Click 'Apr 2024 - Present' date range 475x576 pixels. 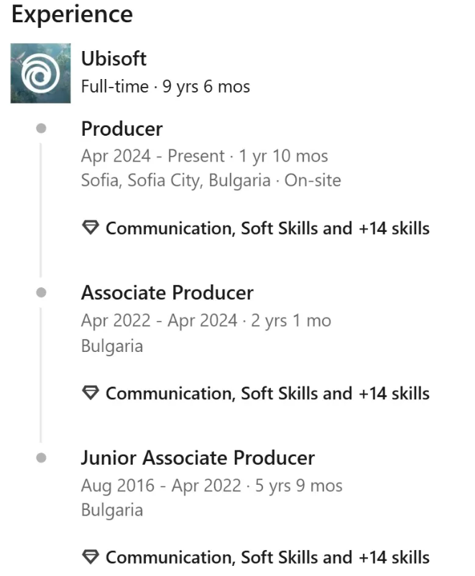(152, 156)
